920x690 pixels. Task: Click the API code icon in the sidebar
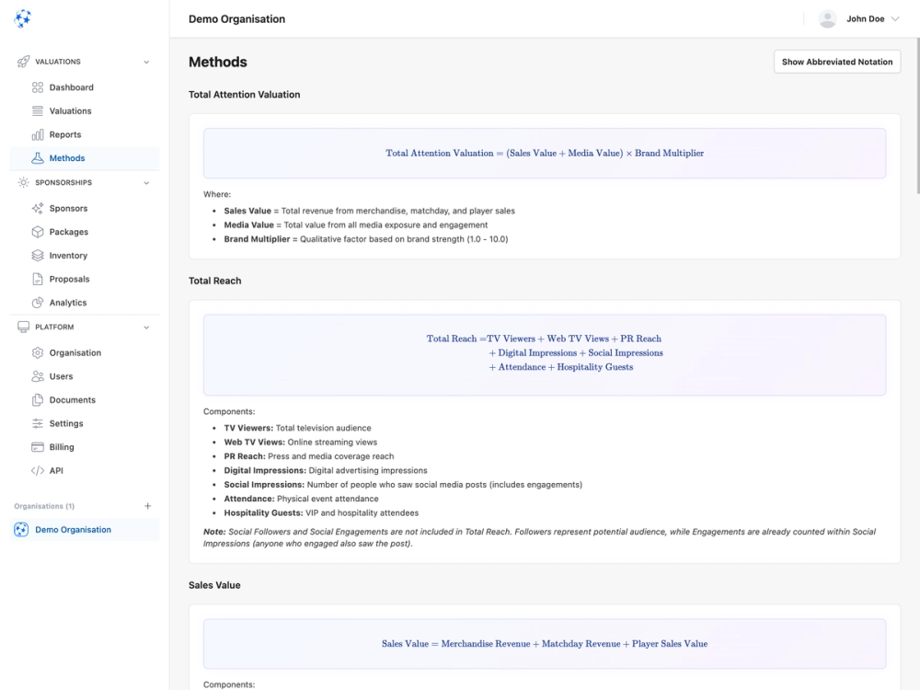[x=36, y=470]
